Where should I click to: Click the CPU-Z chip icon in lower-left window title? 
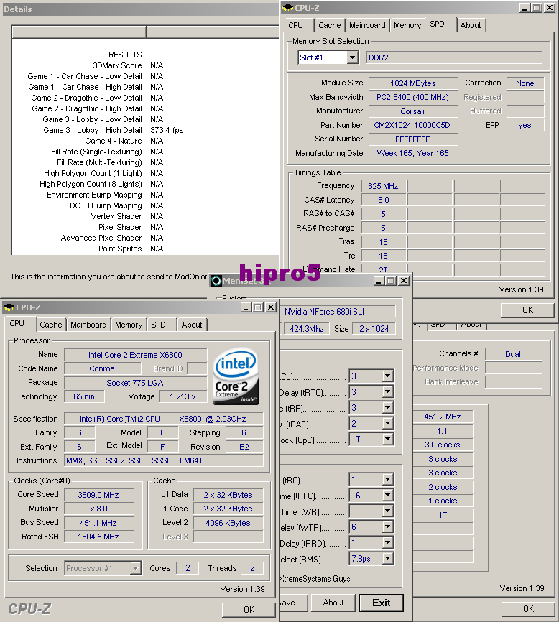[x=9, y=307]
